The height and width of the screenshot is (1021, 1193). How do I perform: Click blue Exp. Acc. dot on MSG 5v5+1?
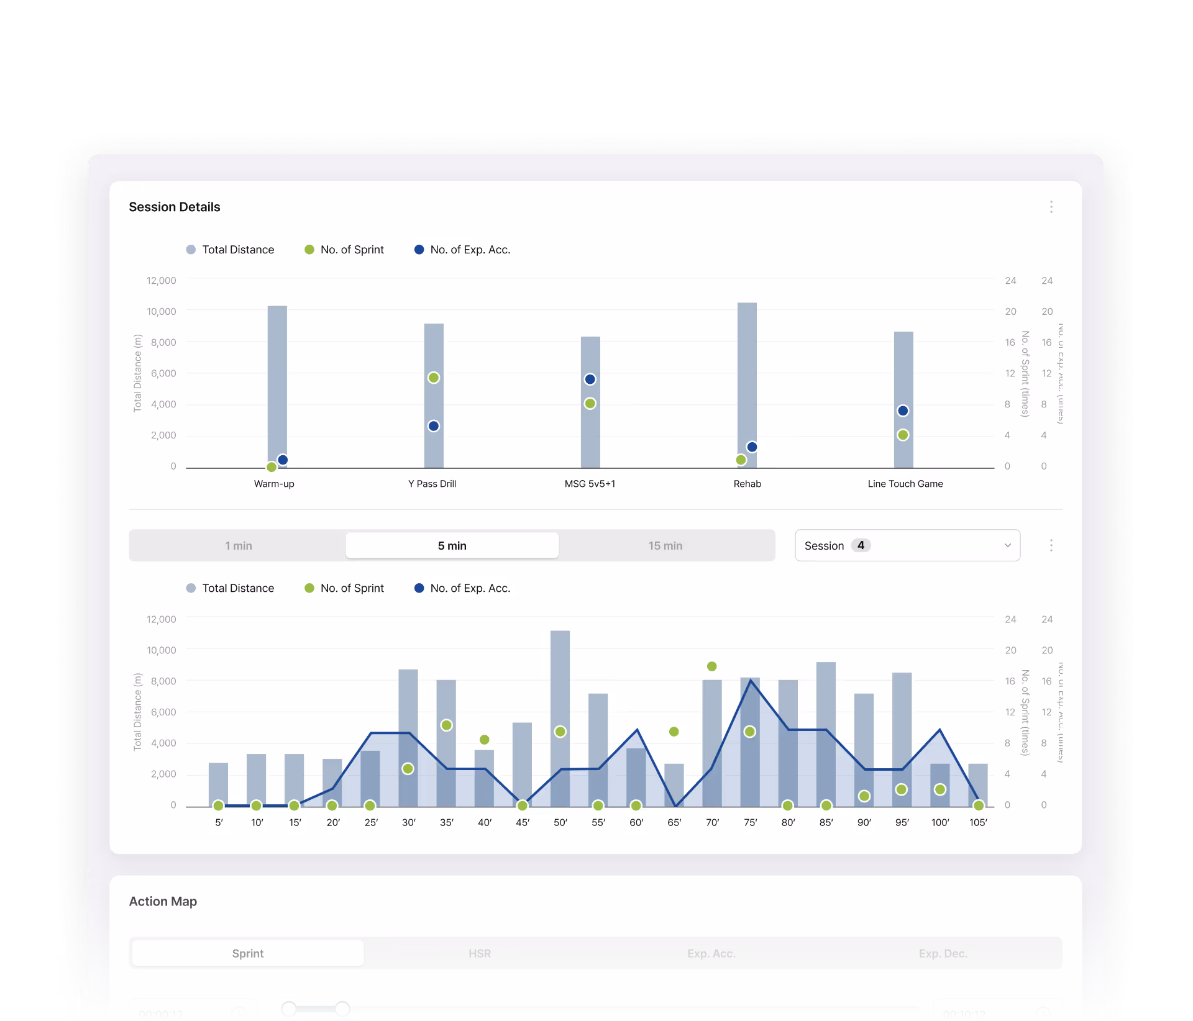point(590,379)
